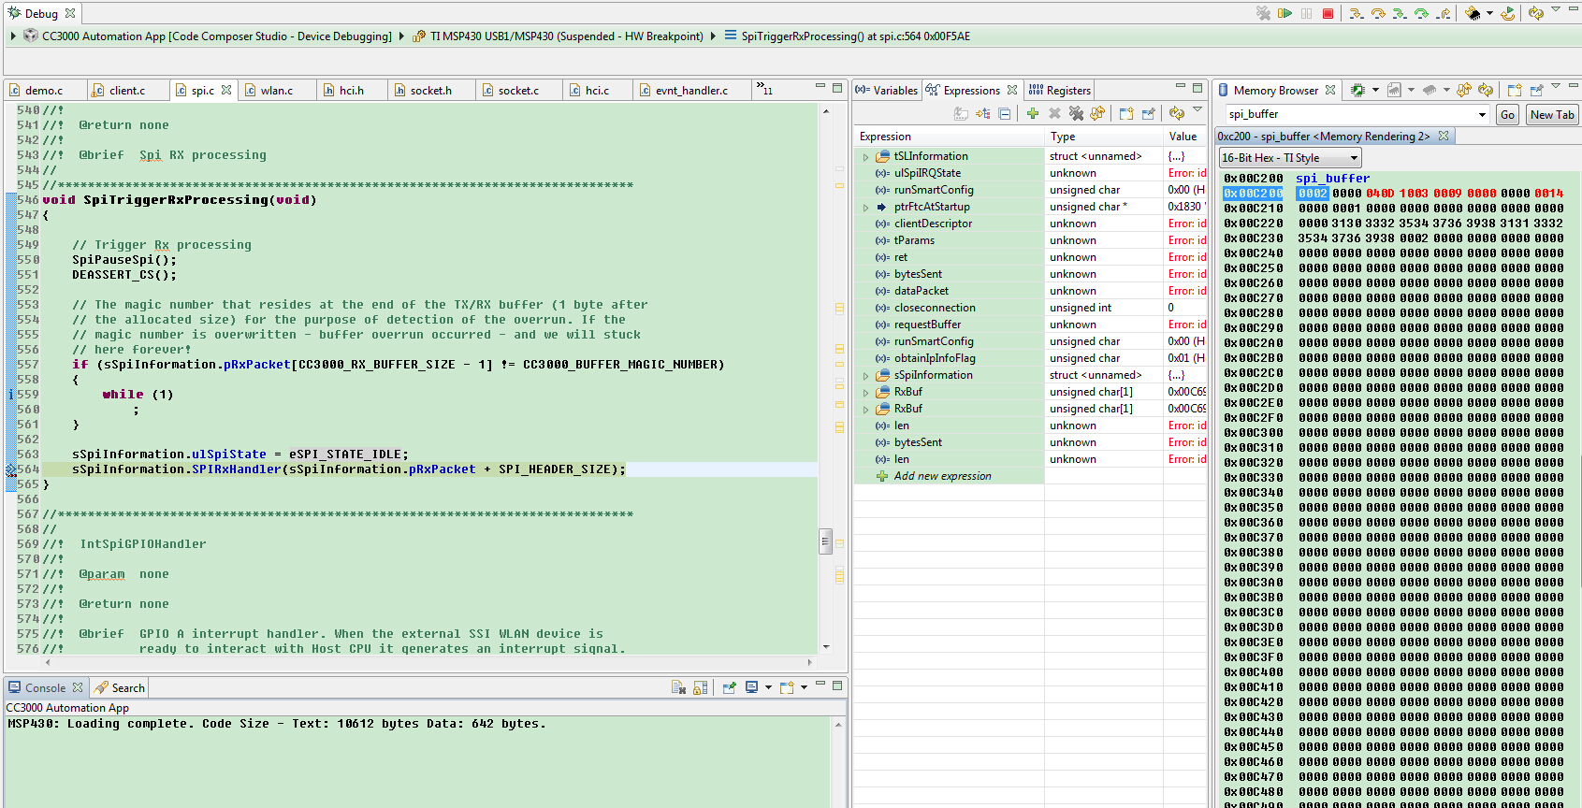Toggle Scroll Lock in Console toolbar

click(700, 687)
